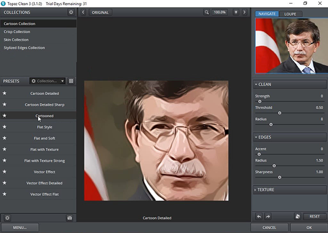Image resolution: width=328 pixels, height=233 pixels.
Task: Open the Collections settings gear
Action: point(71,12)
